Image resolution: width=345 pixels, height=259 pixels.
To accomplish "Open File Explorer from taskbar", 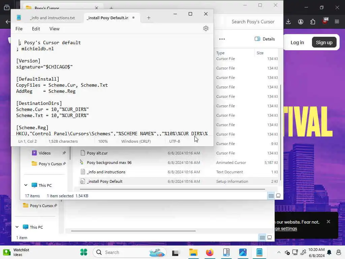I will [193, 252].
